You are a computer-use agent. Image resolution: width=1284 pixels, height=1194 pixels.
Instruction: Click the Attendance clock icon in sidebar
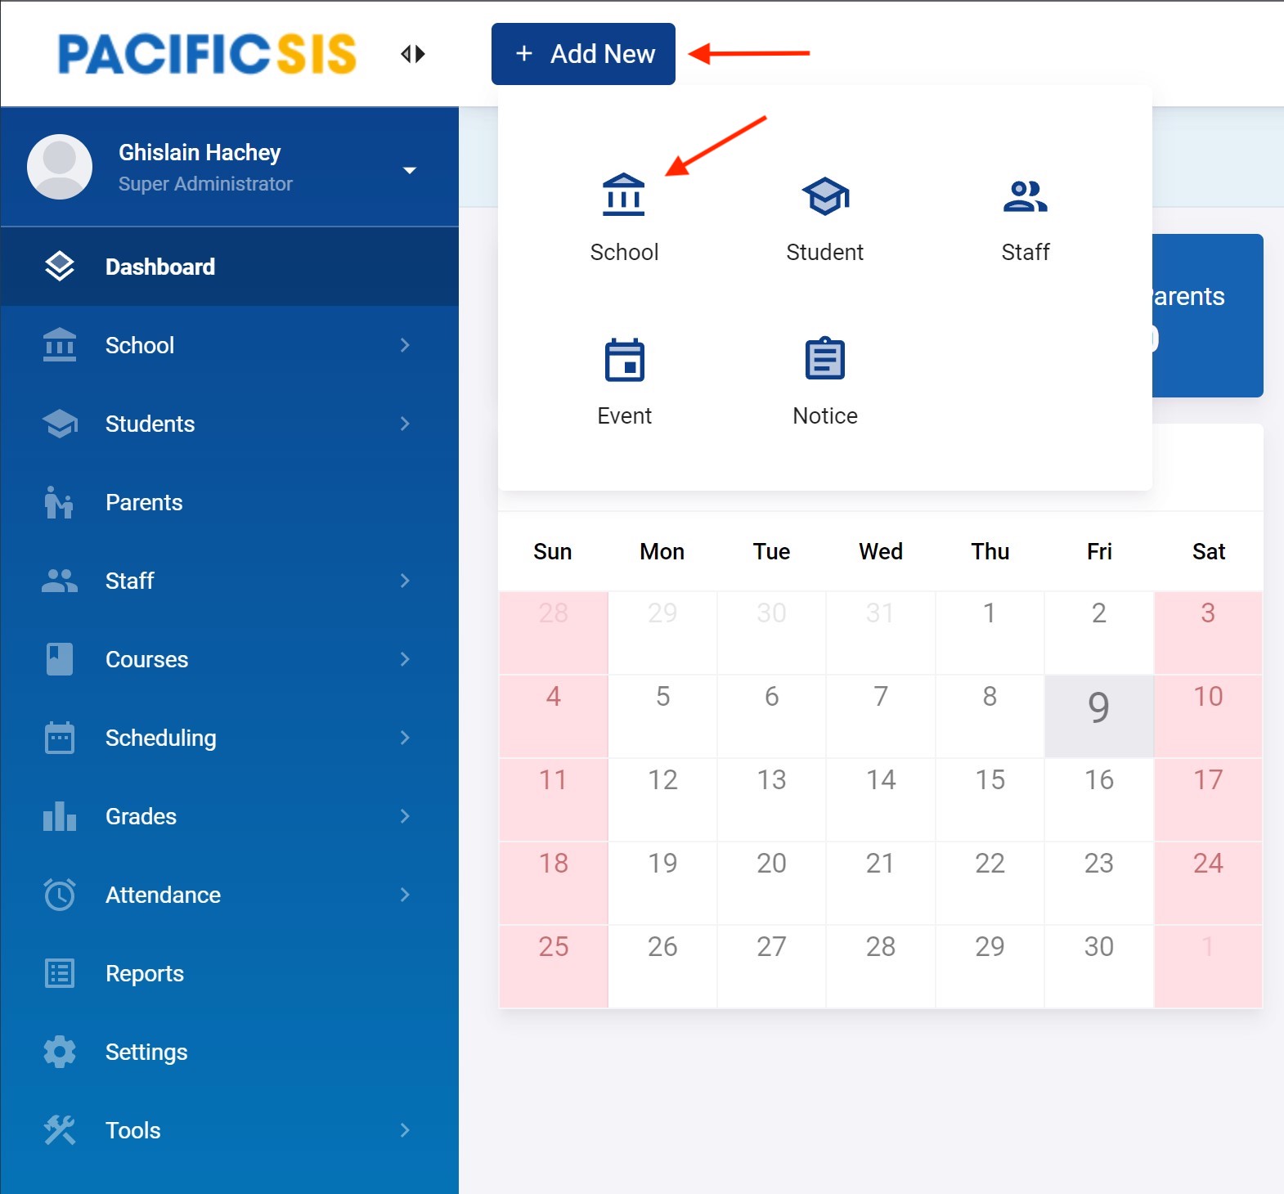point(60,895)
